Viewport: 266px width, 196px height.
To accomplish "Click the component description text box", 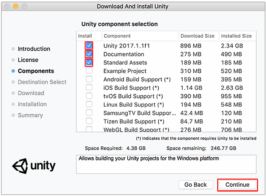I will point(166,164).
